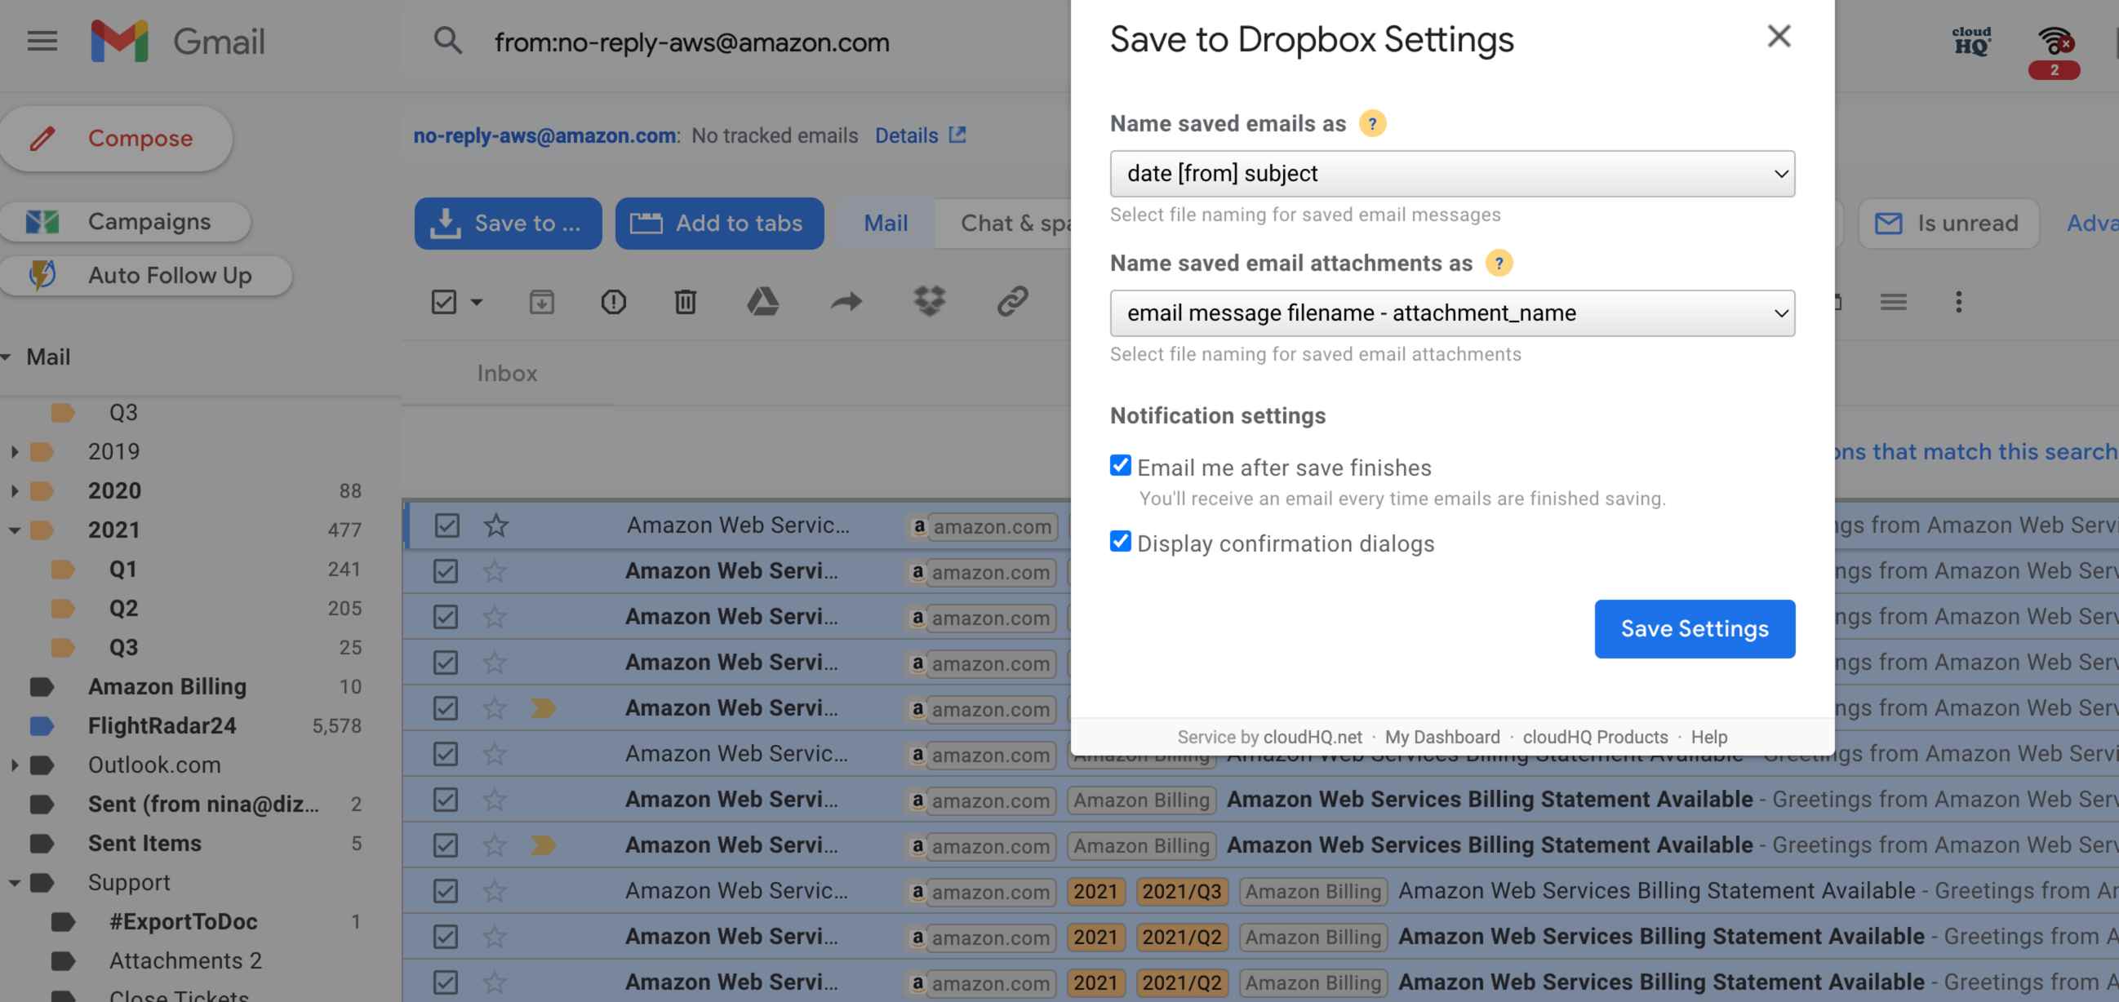Uncheck the first Amazon Web Services email row
The height and width of the screenshot is (1002, 2119).
pos(446,525)
